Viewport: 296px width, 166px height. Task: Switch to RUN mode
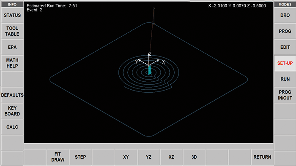click(285, 79)
